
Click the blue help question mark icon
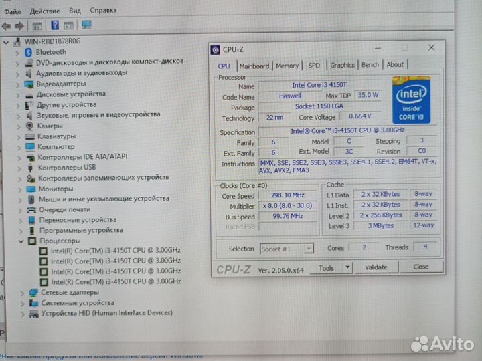pos(55,25)
